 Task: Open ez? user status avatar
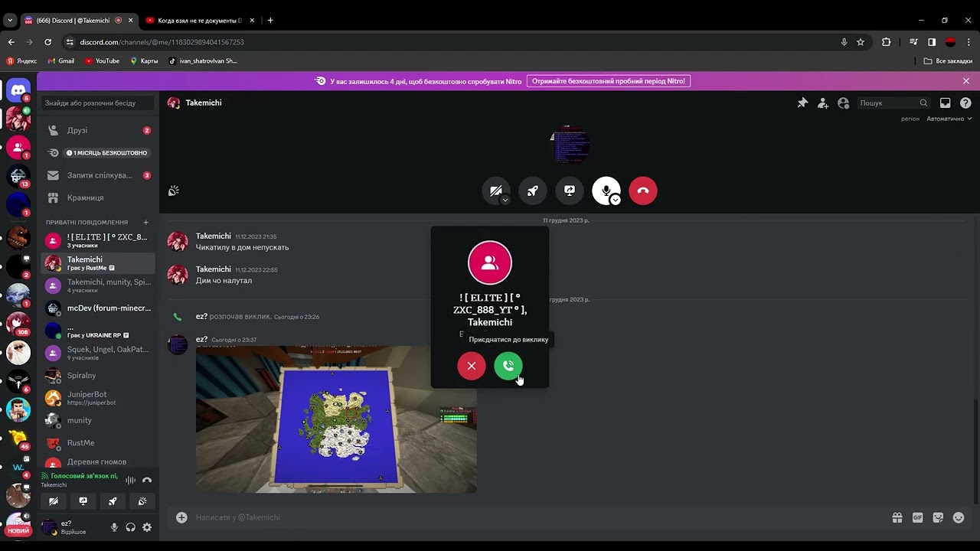click(50, 527)
